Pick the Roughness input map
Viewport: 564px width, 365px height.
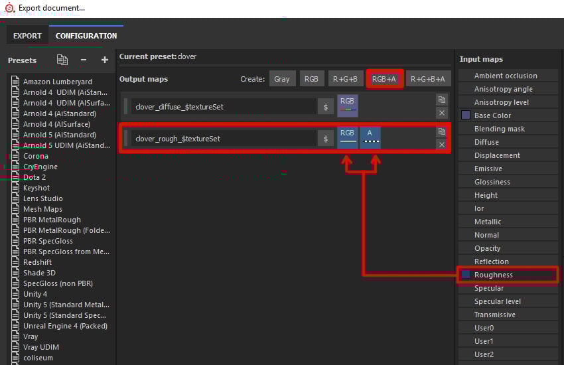click(508, 275)
